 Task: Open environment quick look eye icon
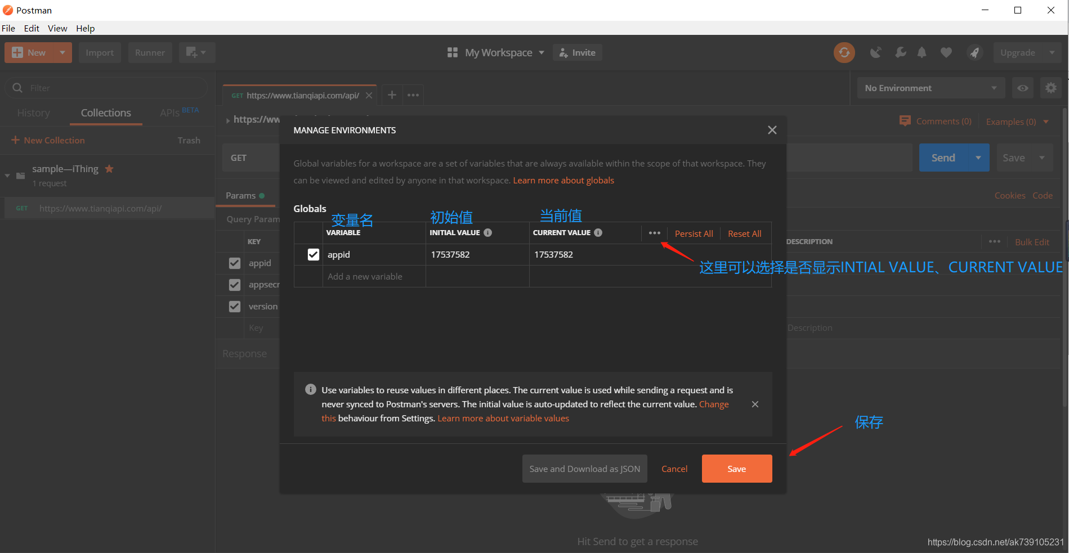click(x=1023, y=88)
